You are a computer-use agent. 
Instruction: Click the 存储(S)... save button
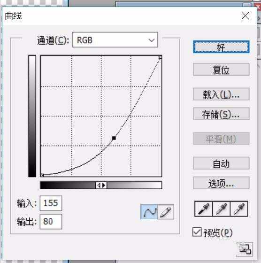[221, 114]
